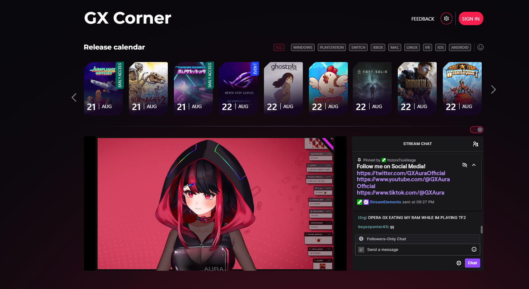Image resolution: width=529 pixels, height=289 pixels.
Task: Show previous release calendar games
Action: pos(74,97)
